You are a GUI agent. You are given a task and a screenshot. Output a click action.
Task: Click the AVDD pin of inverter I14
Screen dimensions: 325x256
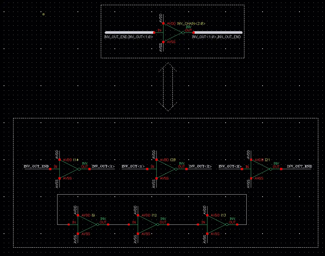pyautogui.click(x=59, y=160)
